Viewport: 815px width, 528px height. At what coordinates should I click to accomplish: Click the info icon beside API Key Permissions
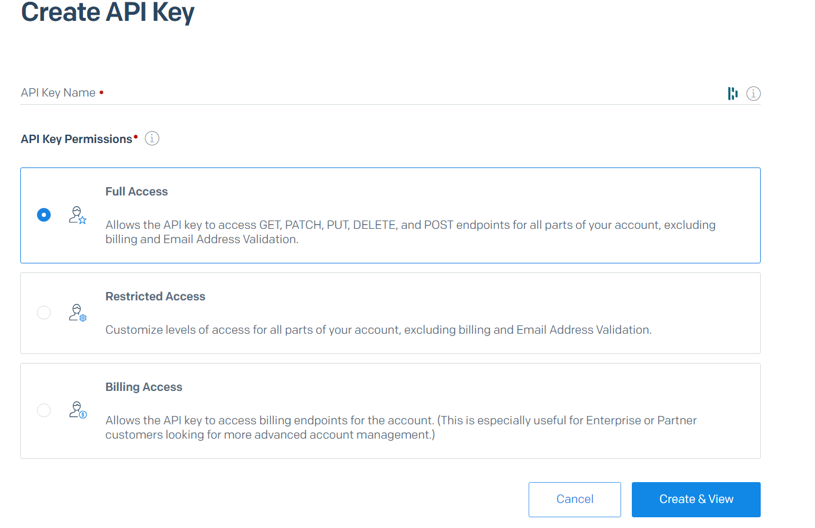click(x=152, y=138)
